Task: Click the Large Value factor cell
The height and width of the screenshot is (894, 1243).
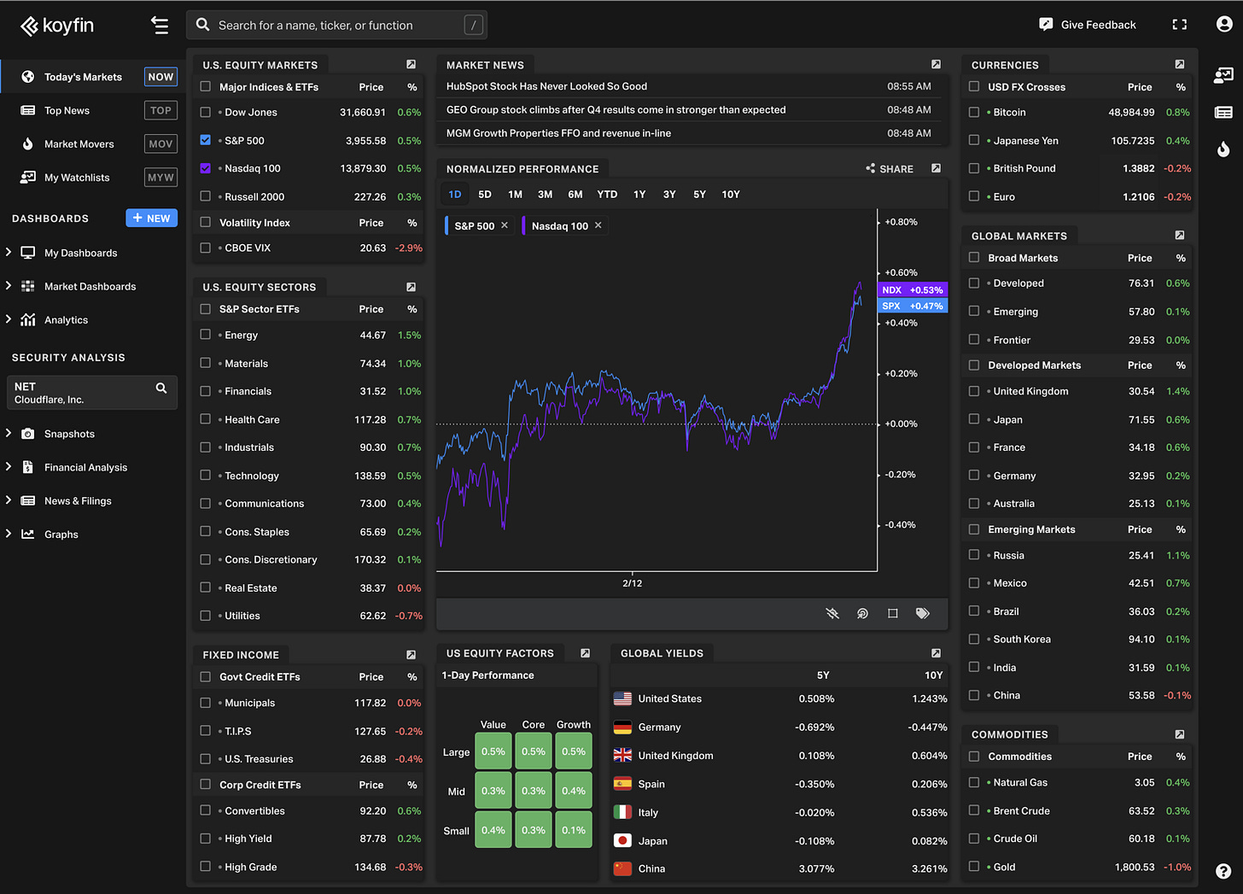Action: coord(493,751)
